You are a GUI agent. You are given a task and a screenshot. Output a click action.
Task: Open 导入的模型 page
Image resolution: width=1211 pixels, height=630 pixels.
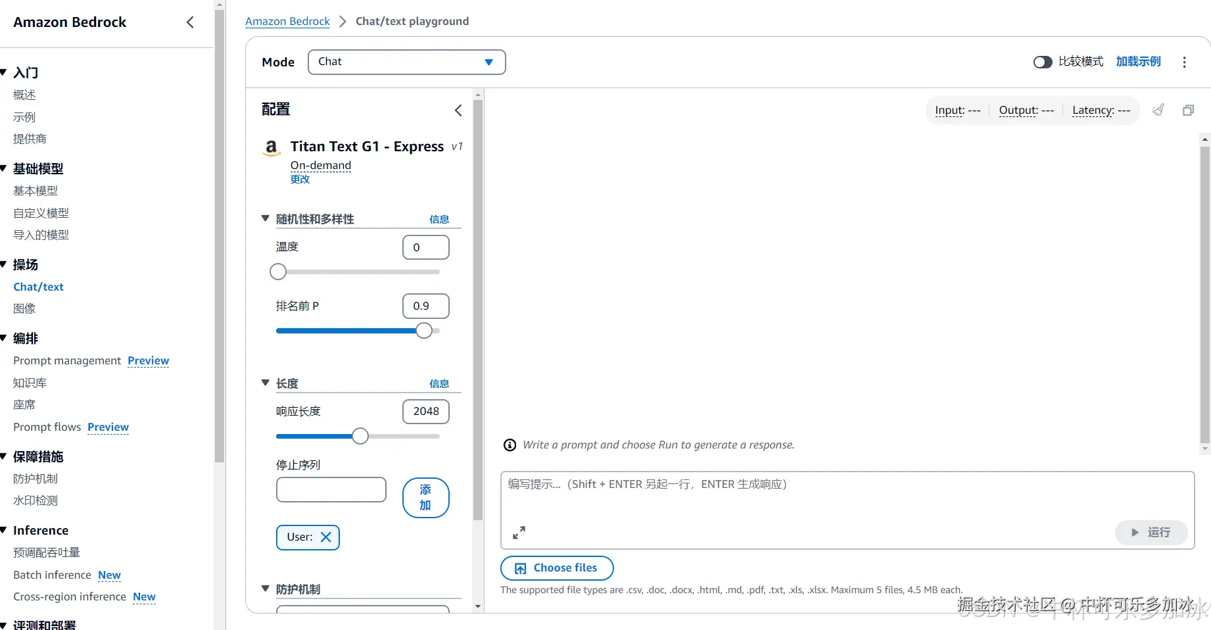pyautogui.click(x=41, y=235)
